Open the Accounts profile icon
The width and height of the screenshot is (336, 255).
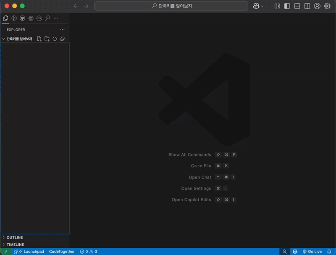pos(317,6)
